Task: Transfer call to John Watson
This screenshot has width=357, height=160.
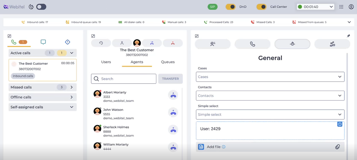Action: 173,112
